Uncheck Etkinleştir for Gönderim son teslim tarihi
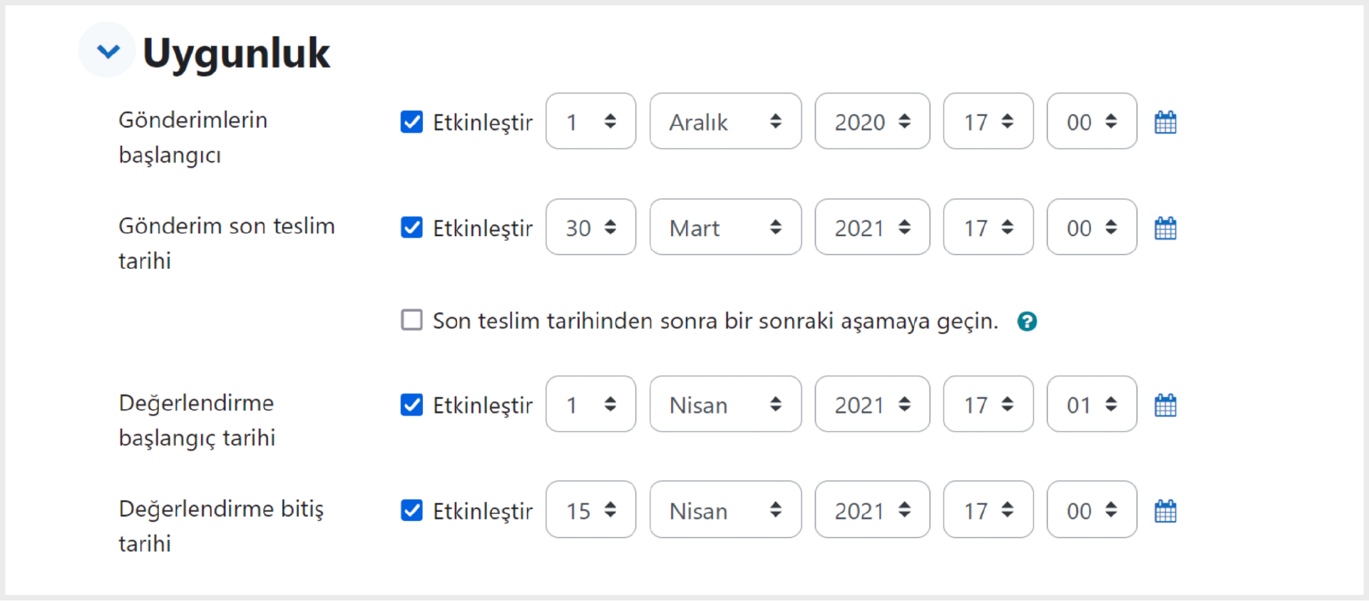Screen dimensions: 1369x601 click(411, 227)
